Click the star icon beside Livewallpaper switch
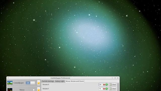 tap(38, 83)
